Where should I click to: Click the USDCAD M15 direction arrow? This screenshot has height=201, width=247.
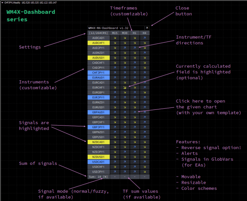[x=115, y=162]
